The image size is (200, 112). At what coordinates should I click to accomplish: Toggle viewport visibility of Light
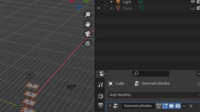(193, 2)
